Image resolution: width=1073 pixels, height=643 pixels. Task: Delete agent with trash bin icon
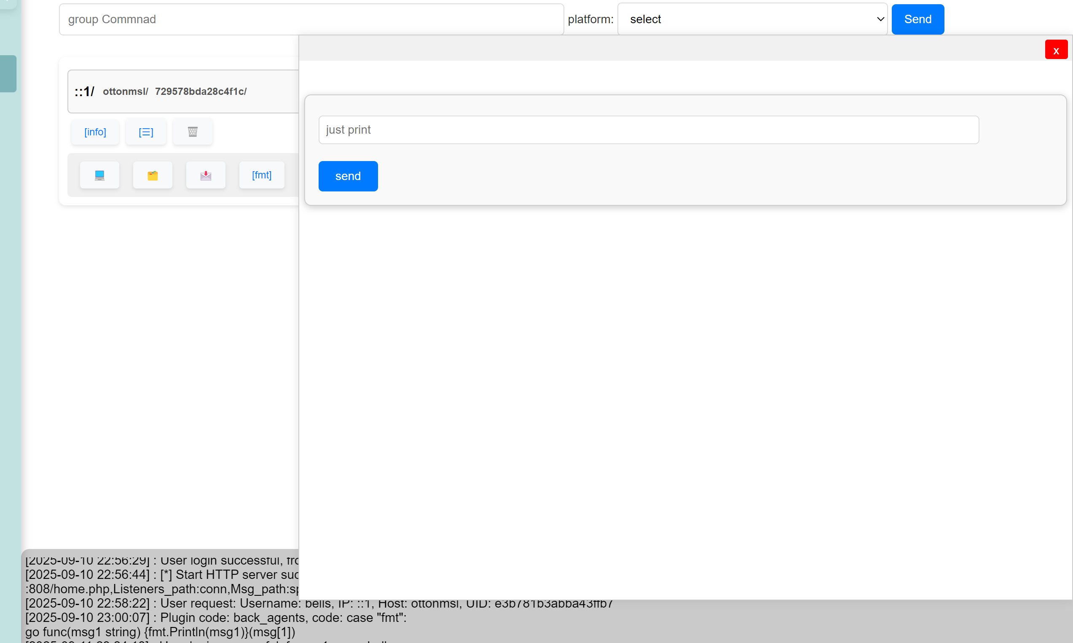[193, 132]
